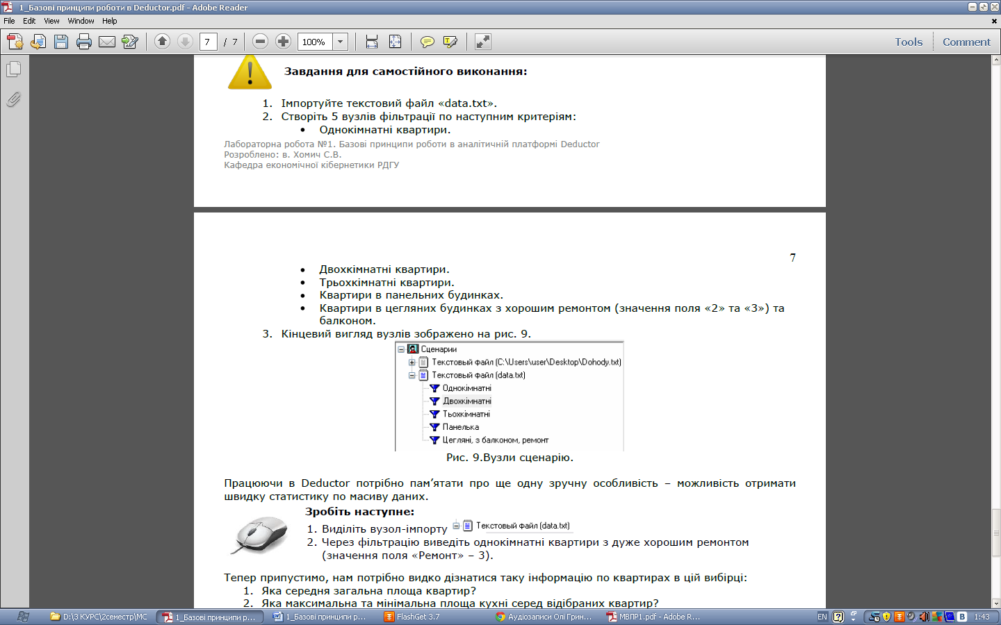
Task: Click 'Текстовый файл (C:\Users\user\Desktop\Dohody.txt)' node in figure
Action: [526, 362]
